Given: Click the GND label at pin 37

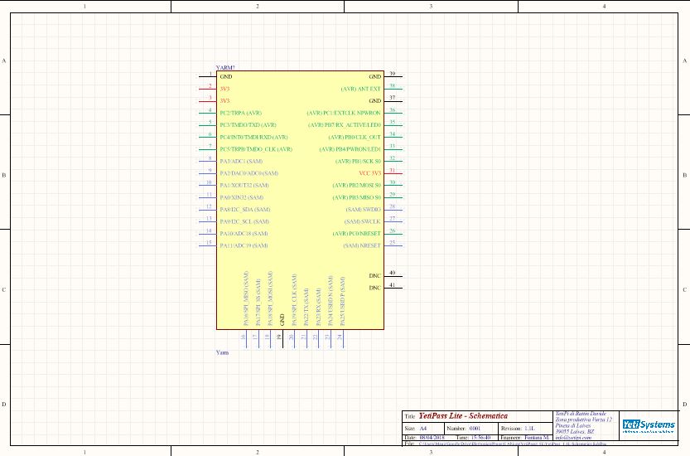Looking at the screenshot, I should 375,101.
